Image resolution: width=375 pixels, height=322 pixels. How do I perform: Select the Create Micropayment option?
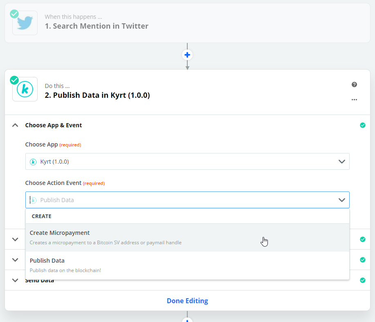click(x=187, y=238)
